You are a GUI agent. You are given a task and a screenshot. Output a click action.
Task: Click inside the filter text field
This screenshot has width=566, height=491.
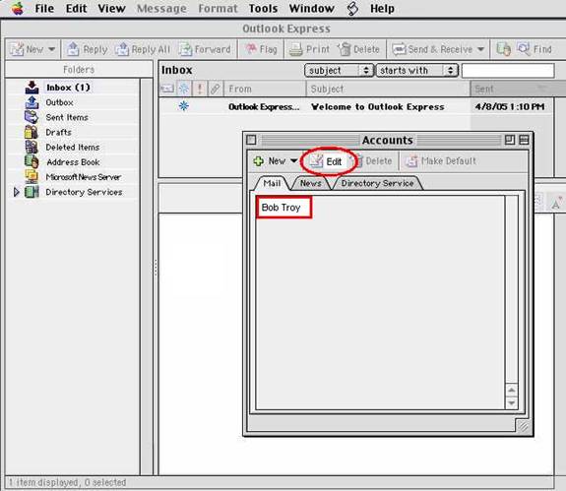coord(508,70)
